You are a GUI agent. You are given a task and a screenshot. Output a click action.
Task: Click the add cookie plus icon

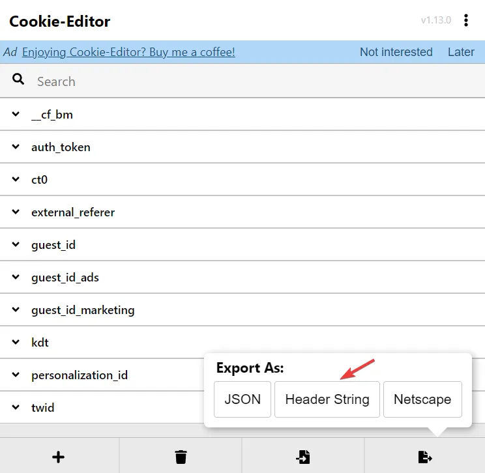point(58,457)
